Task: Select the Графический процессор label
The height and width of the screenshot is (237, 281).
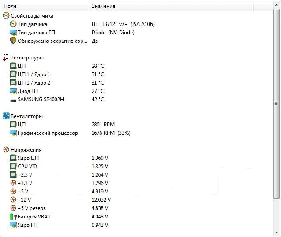Action: (x=48, y=133)
